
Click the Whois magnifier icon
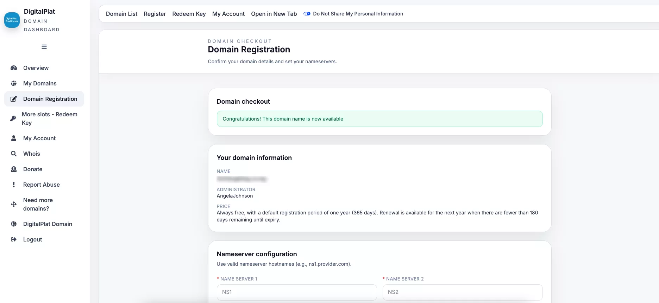tap(14, 154)
